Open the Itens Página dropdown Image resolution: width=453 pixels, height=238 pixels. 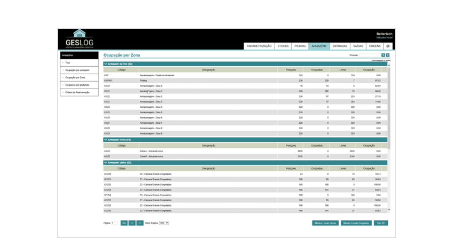point(163,223)
